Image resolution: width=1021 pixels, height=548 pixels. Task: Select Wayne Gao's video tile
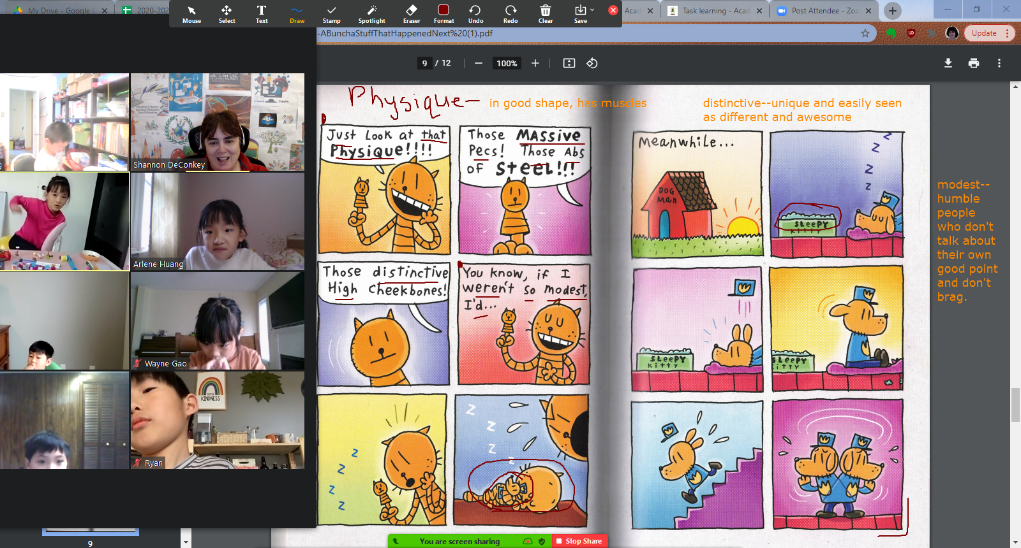[x=218, y=321]
